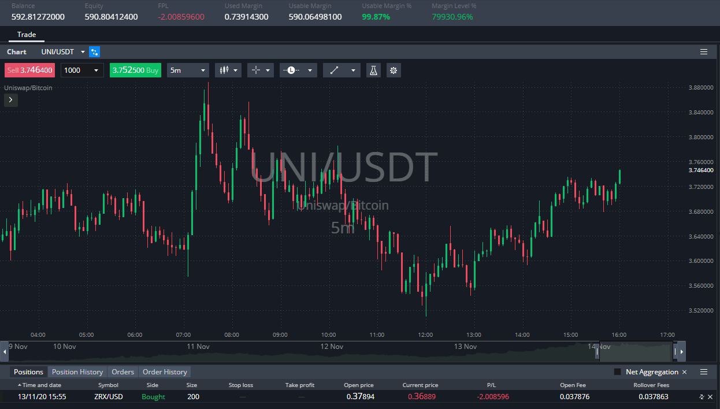This screenshot has height=409, width=720.
Task: Click the Open Fee value 0.037876
Action: pos(574,397)
